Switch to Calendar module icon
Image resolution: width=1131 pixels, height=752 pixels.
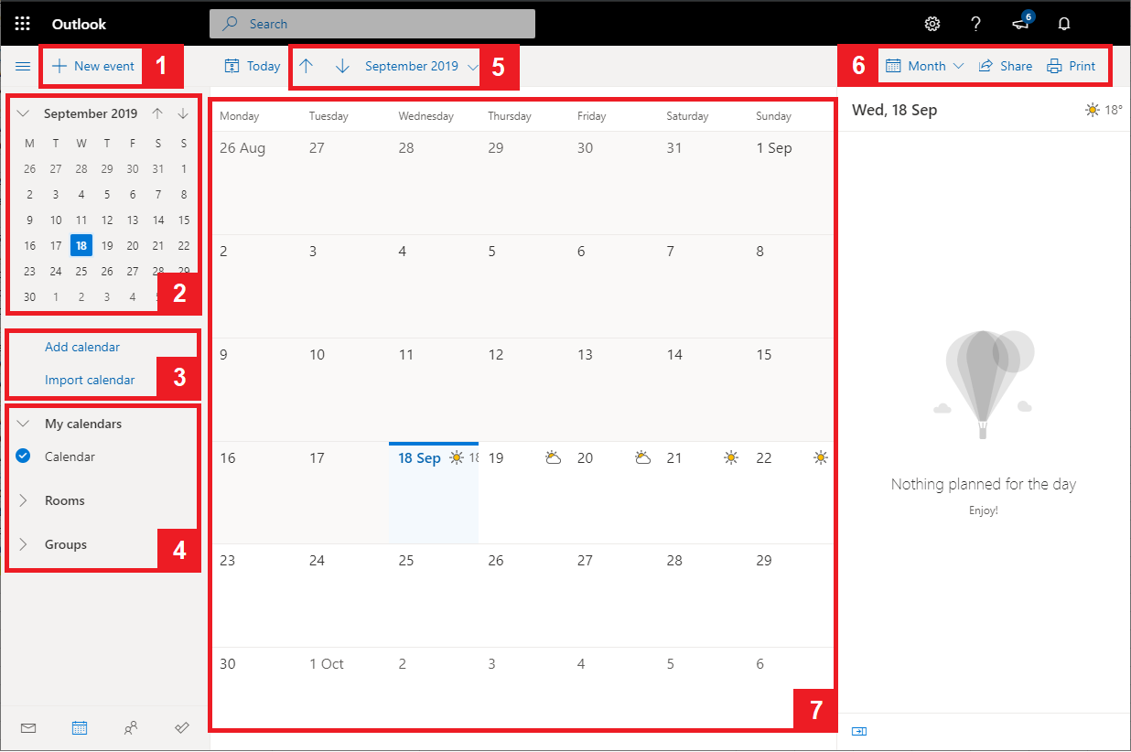(x=80, y=728)
